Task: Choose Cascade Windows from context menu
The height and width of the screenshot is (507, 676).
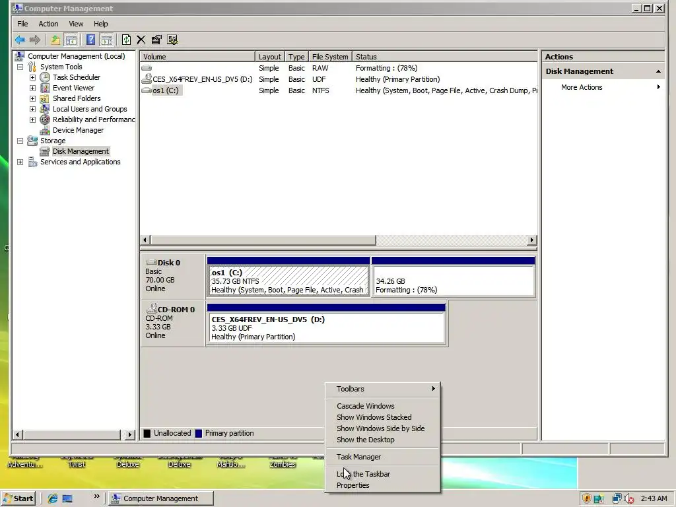Action: 382,406
